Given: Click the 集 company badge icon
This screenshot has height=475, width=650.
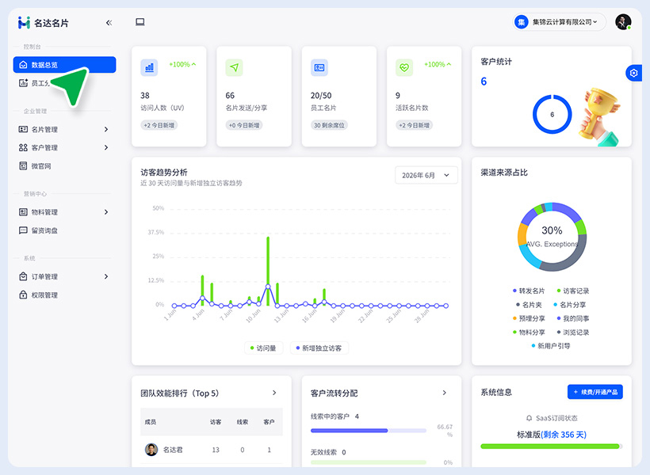Looking at the screenshot, I should click(x=521, y=22).
